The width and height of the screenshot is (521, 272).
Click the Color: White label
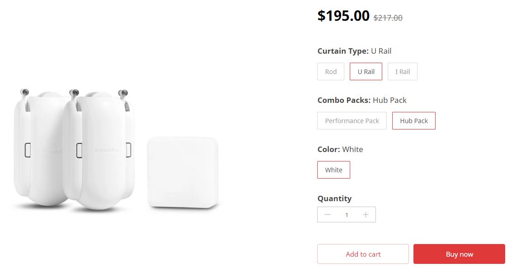340,149
